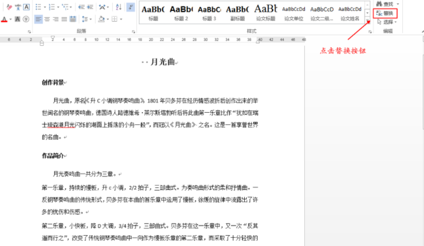Viewport: 424px width, 246px height.
Task: Open the 查找 dropdown arrow
Action: 398,4
